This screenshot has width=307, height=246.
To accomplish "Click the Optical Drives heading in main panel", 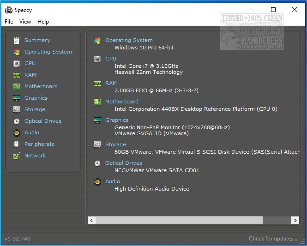I will (124, 163).
